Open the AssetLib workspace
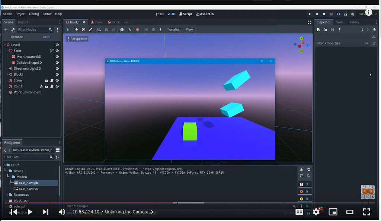This screenshot has width=381, height=221. tap(205, 14)
